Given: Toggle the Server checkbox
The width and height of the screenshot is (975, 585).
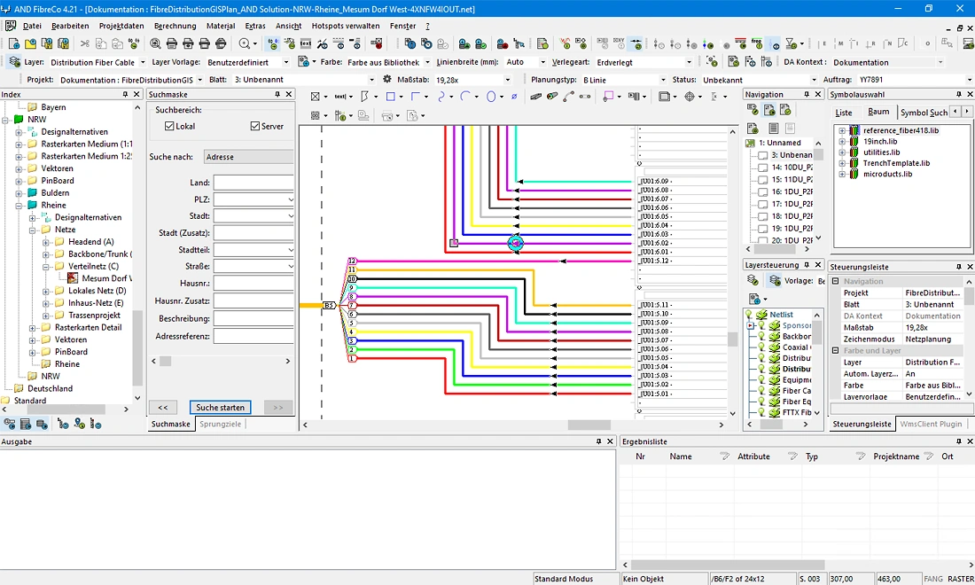Looking at the screenshot, I should (255, 126).
